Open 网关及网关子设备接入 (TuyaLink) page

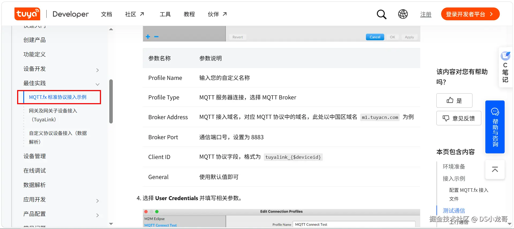[53, 115]
